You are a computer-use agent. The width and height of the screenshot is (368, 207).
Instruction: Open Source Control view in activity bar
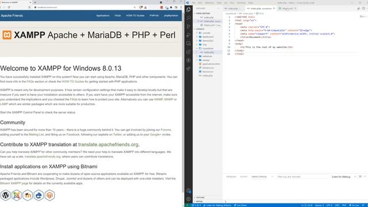coord(189,26)
